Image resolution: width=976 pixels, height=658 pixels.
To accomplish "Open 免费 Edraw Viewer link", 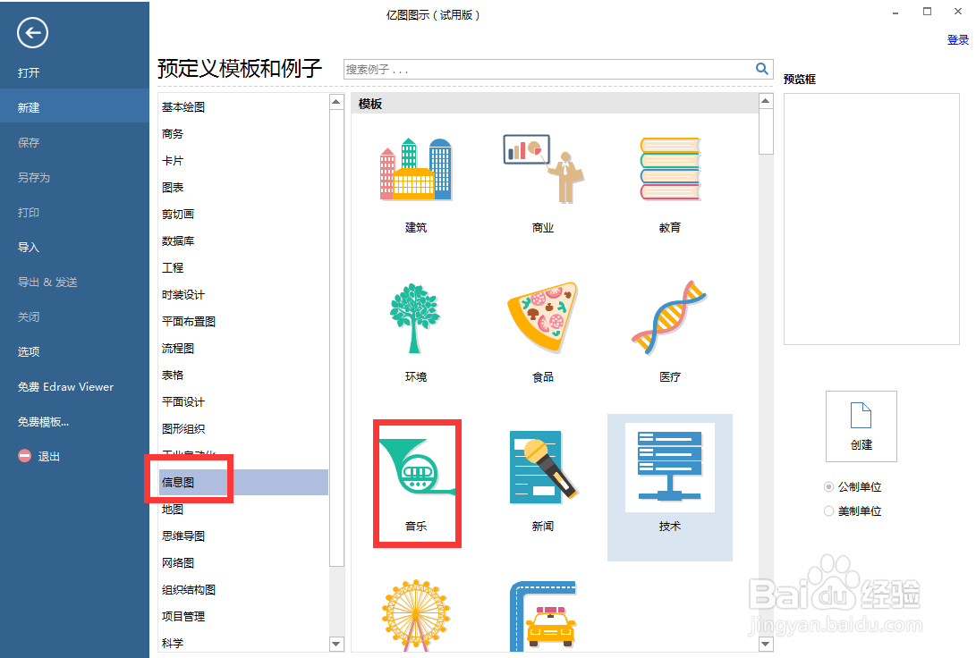I will point(65,386).
